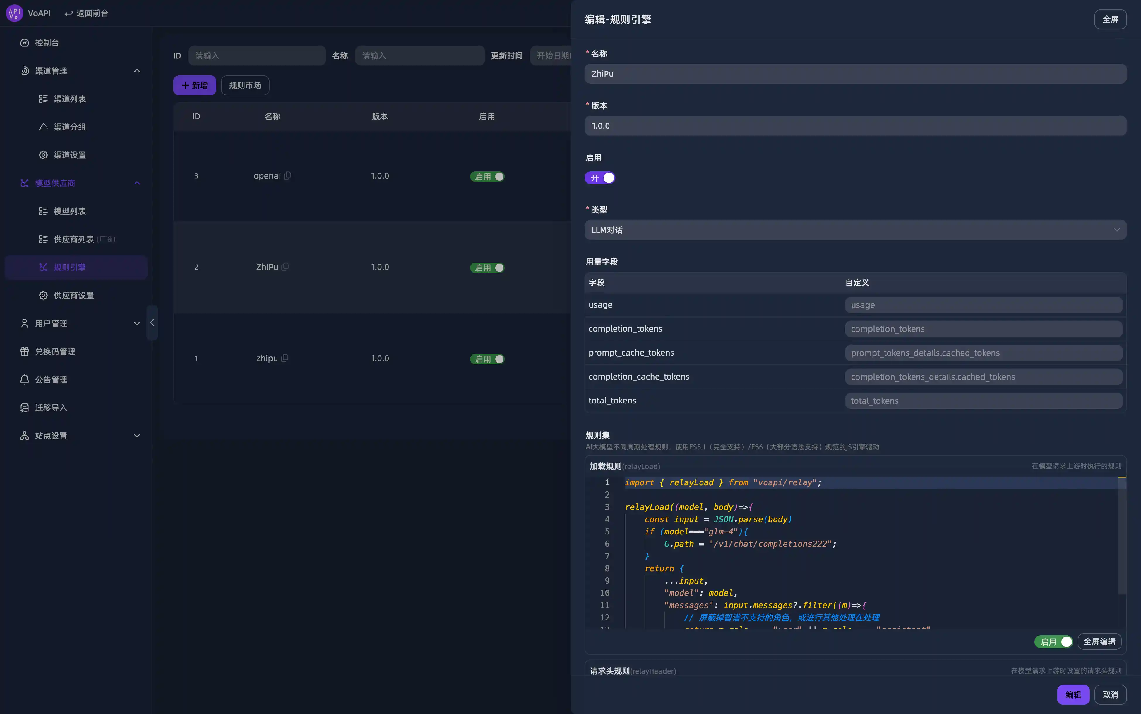
Task: Toggle the 启用 switch set to 开
Action: click(x=600, y=178)
